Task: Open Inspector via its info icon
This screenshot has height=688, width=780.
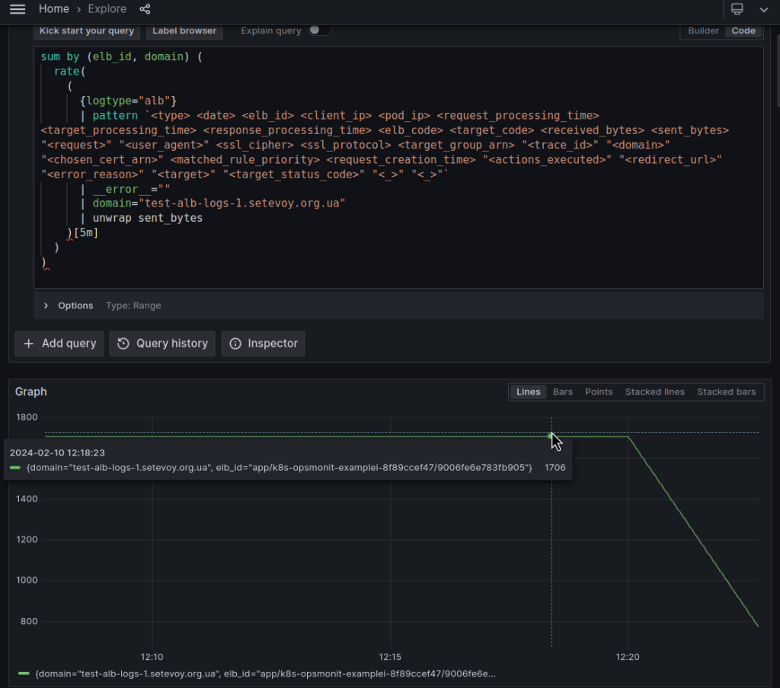Action: coord(237,344)
